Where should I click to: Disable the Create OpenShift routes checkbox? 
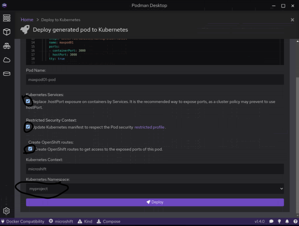tap(30, 149)
